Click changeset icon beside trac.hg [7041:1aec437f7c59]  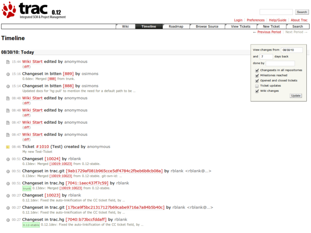[8, 183]
